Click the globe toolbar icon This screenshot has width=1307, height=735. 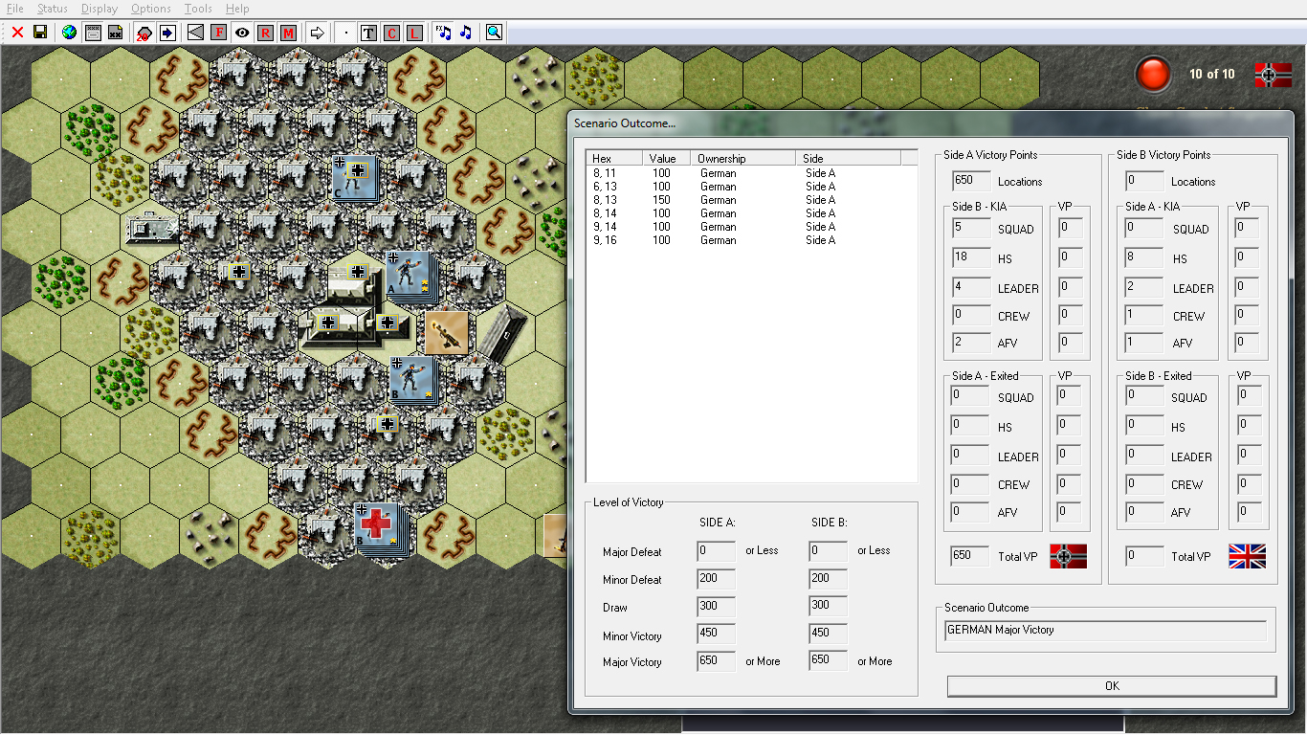pyautogui.click(x=68, y=32)
